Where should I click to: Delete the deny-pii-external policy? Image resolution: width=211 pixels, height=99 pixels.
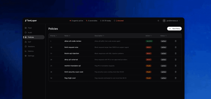(x=175, y=60)
